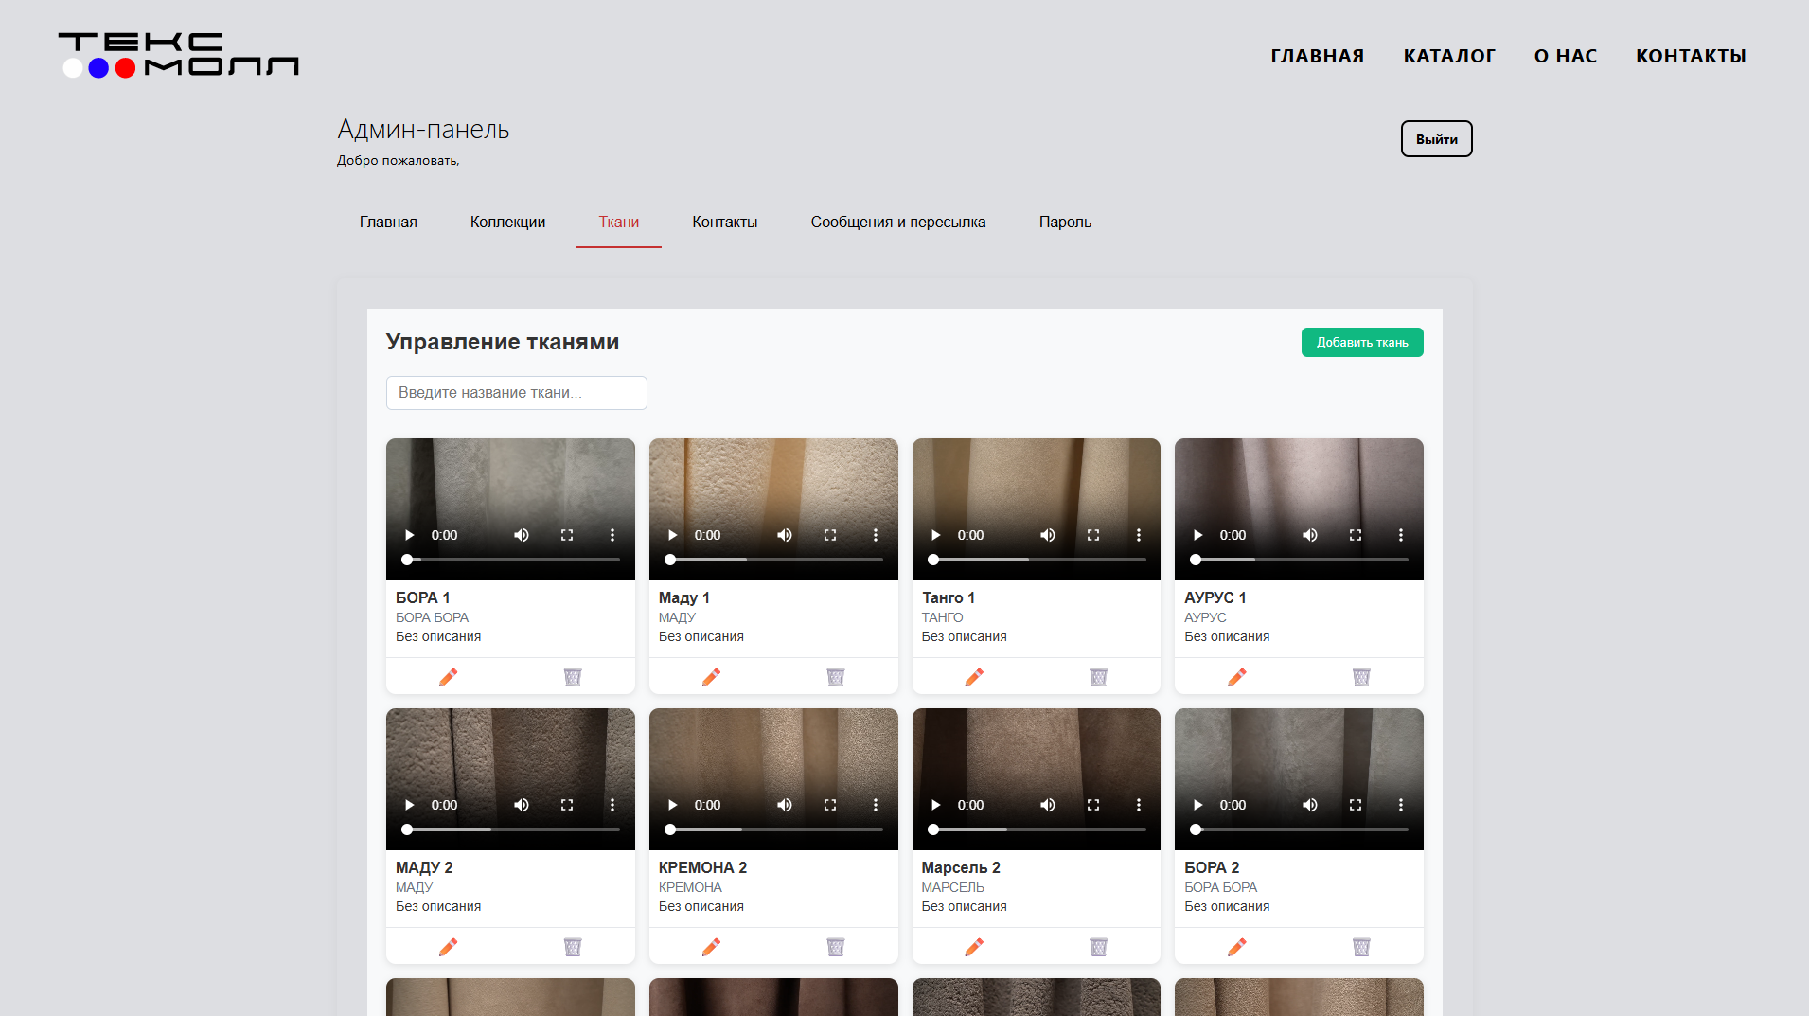The image size is (1809, 1016).
Task: Switch to the Коллекции admin tab
Action: point(508,222)
